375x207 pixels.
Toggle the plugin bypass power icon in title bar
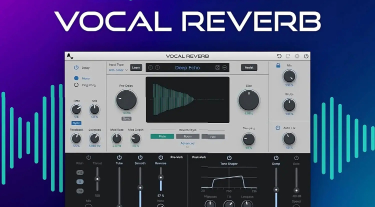306,56
